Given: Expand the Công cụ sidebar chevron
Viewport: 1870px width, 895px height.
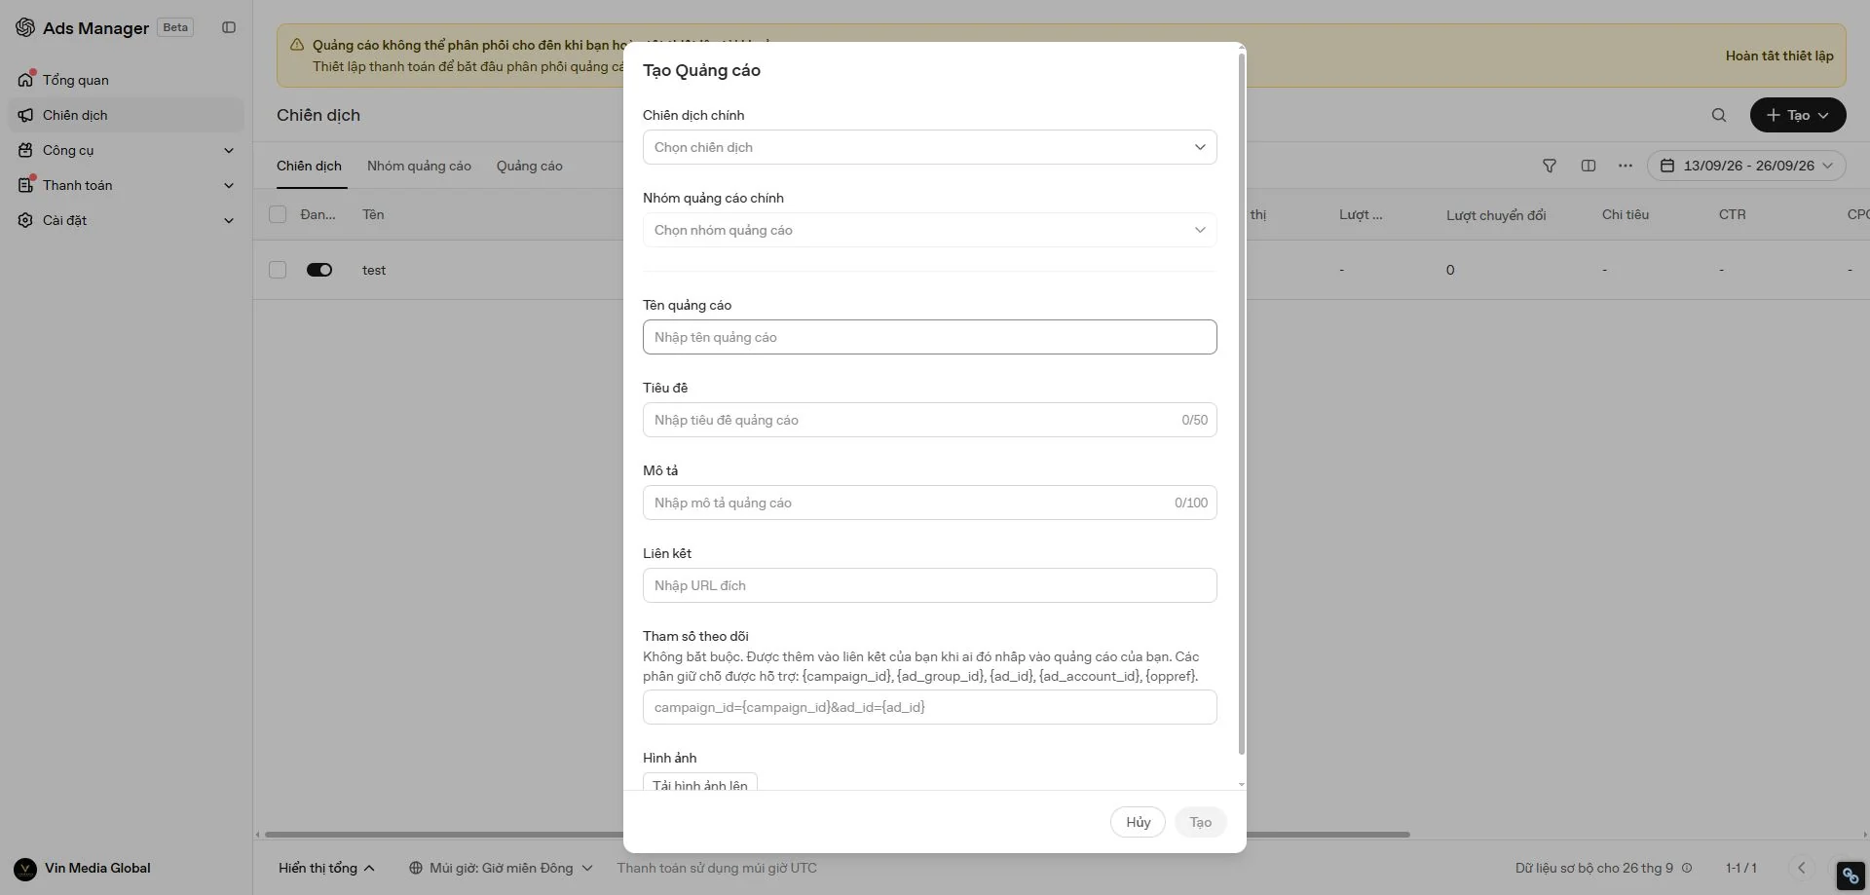Looking at the screenshot, I should pyautogui.click(x=229, y=150).
